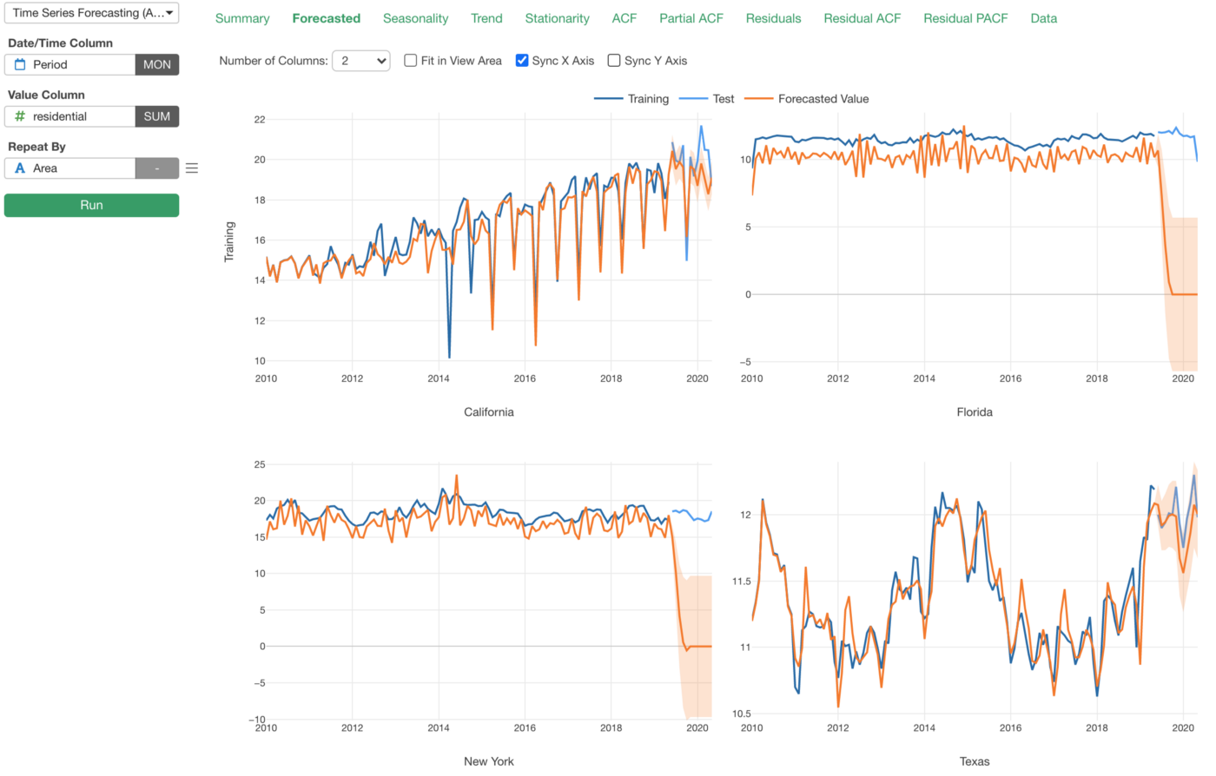Enable the Fit in View Area checkbox
Image resolution: width=1216 pixels, height=776 pixels.
[x=411, y=61]
